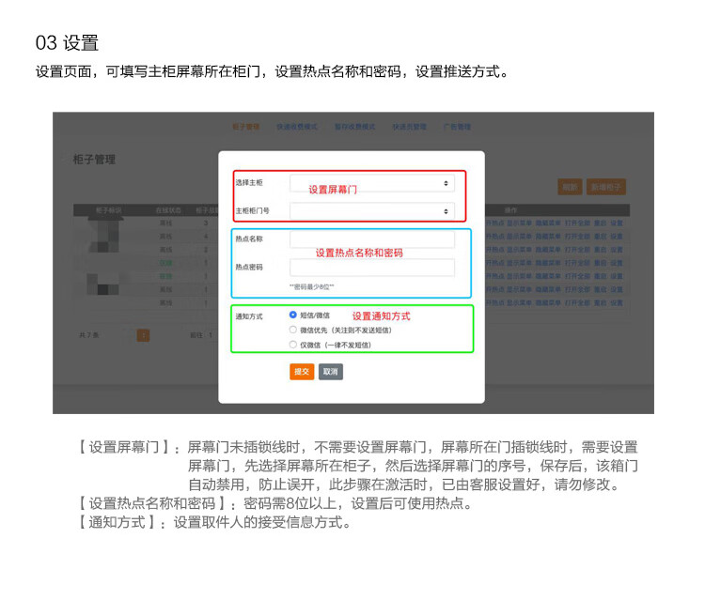Click the gray 取消 button

point(330,372)
